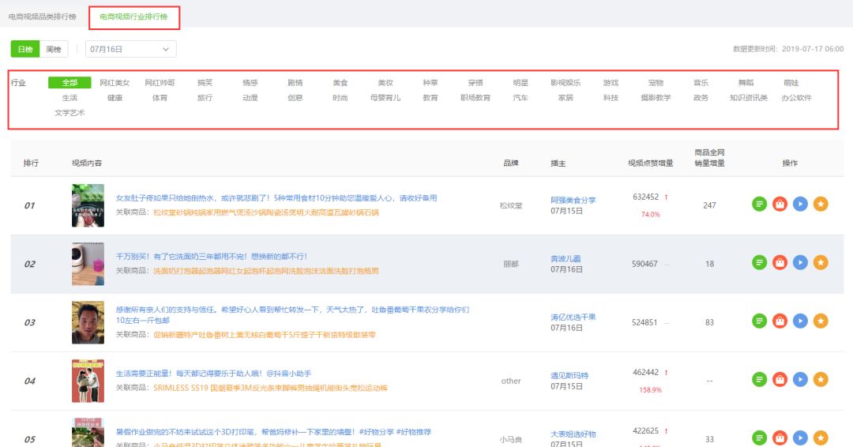Switch to 周榜 weekly ranking
The image size is (853, 447).
click(x=54, y=49)
